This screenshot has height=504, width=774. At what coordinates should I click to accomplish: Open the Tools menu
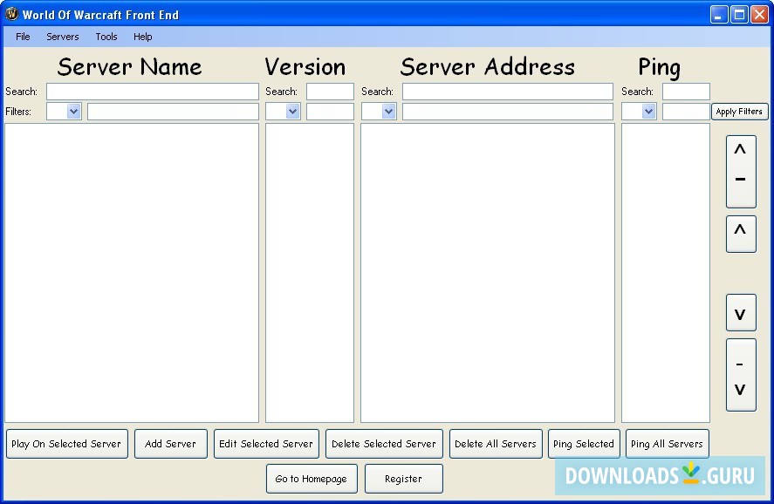pos(106,37)
